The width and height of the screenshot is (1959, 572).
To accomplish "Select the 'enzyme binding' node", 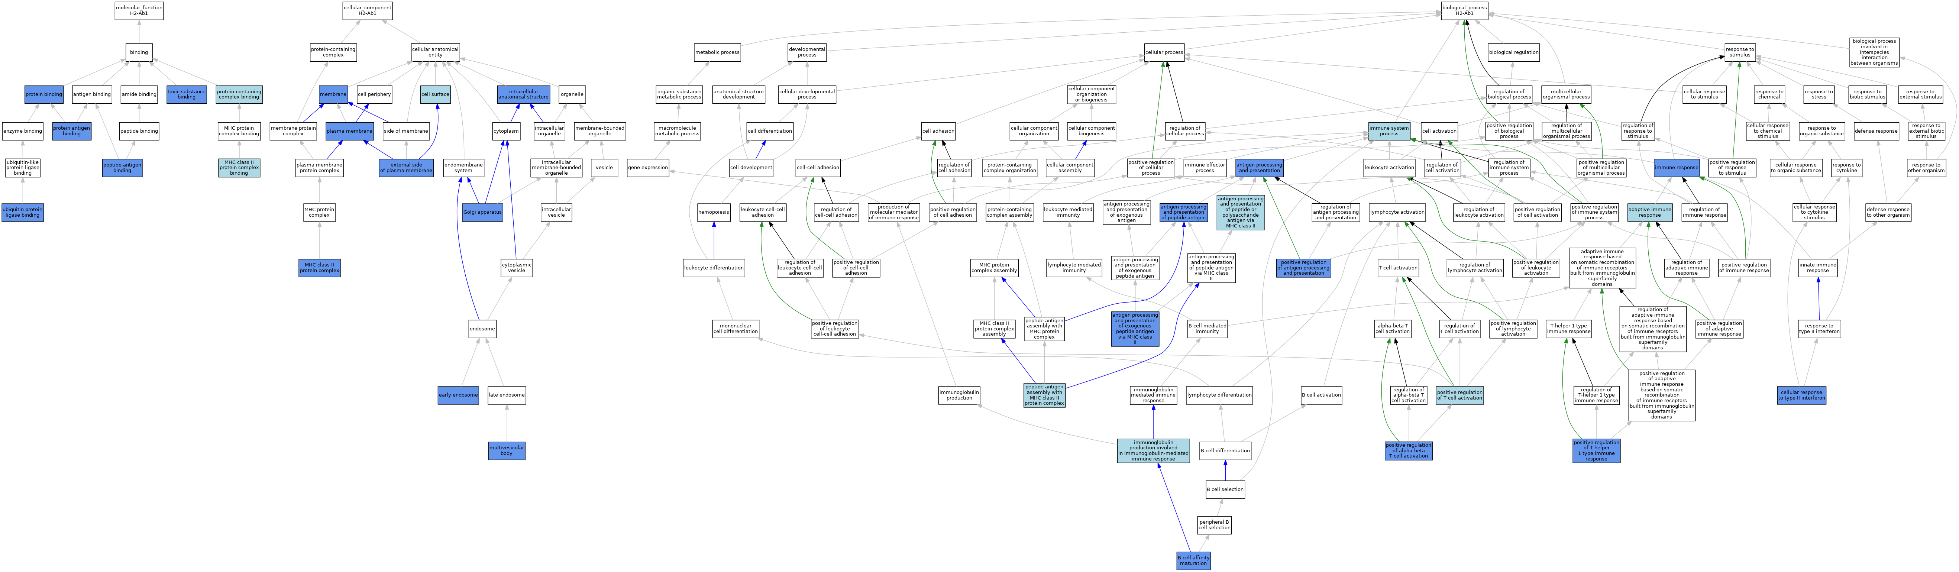I will click(23, 131).
